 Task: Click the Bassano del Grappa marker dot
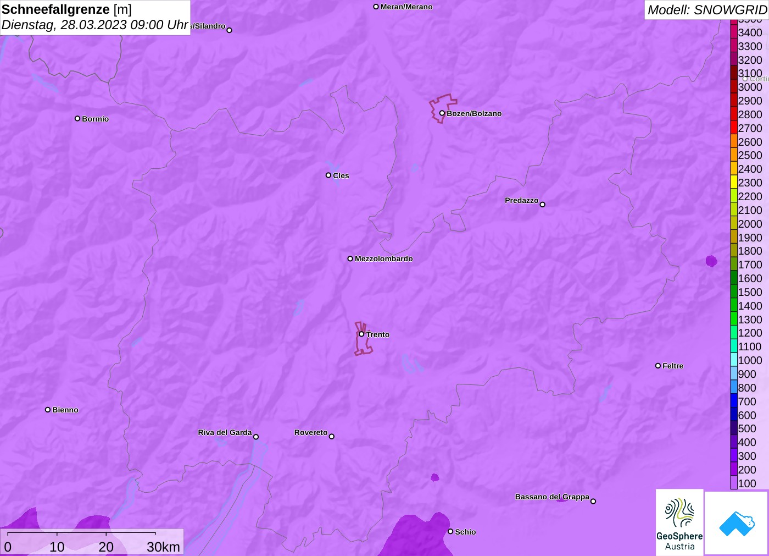[x=593, y=501]
